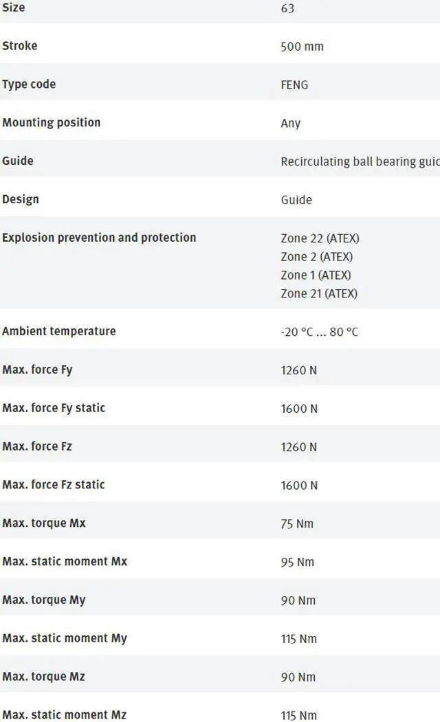This screenshot has height=722, width=440.
Task: Select the 500 mm stroke value
Action: pos(302,47)
